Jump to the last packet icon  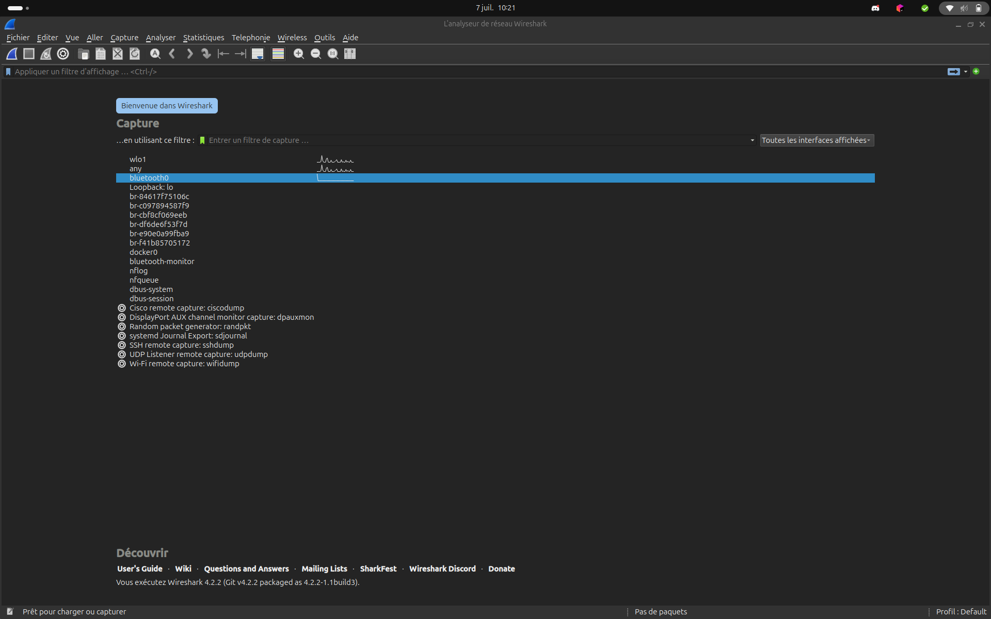[x=240, y=54]
